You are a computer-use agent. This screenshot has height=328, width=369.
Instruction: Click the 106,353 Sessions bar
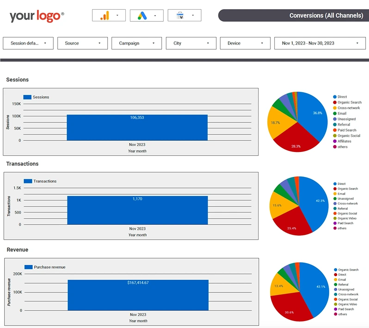[137, 127]
